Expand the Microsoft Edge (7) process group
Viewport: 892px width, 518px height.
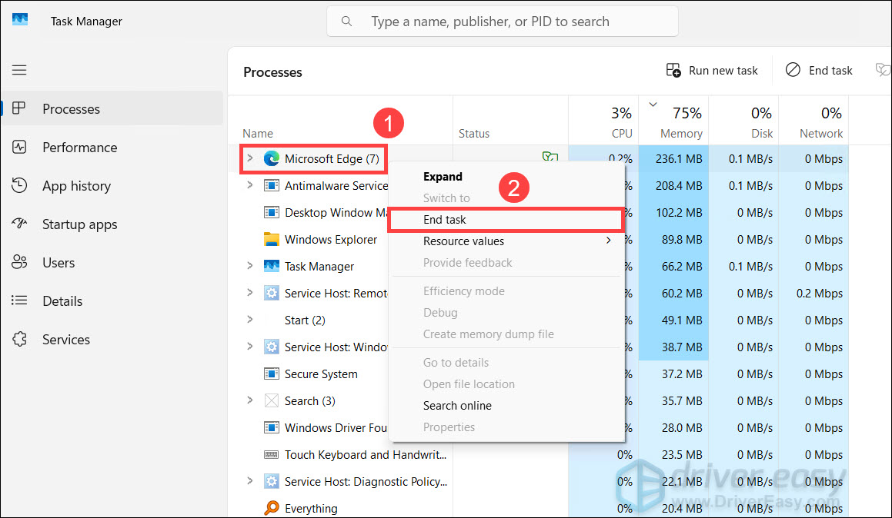click(249, 158)
